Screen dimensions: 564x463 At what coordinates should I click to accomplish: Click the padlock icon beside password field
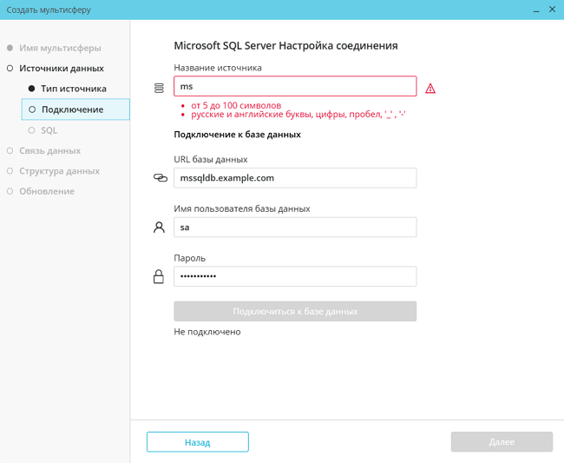(159, 276)
